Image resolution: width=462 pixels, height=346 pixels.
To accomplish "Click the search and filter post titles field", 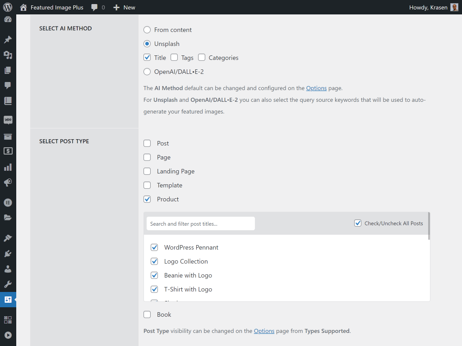I will coord(201,223).
